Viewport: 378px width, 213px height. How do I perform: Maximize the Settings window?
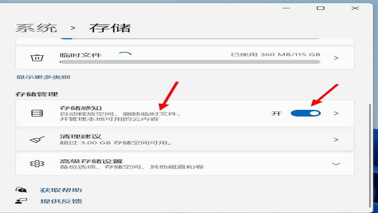click(x=320, y=8)
